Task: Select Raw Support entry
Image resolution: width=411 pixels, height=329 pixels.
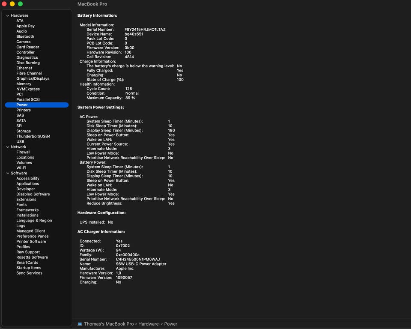Action: [28, 252]
